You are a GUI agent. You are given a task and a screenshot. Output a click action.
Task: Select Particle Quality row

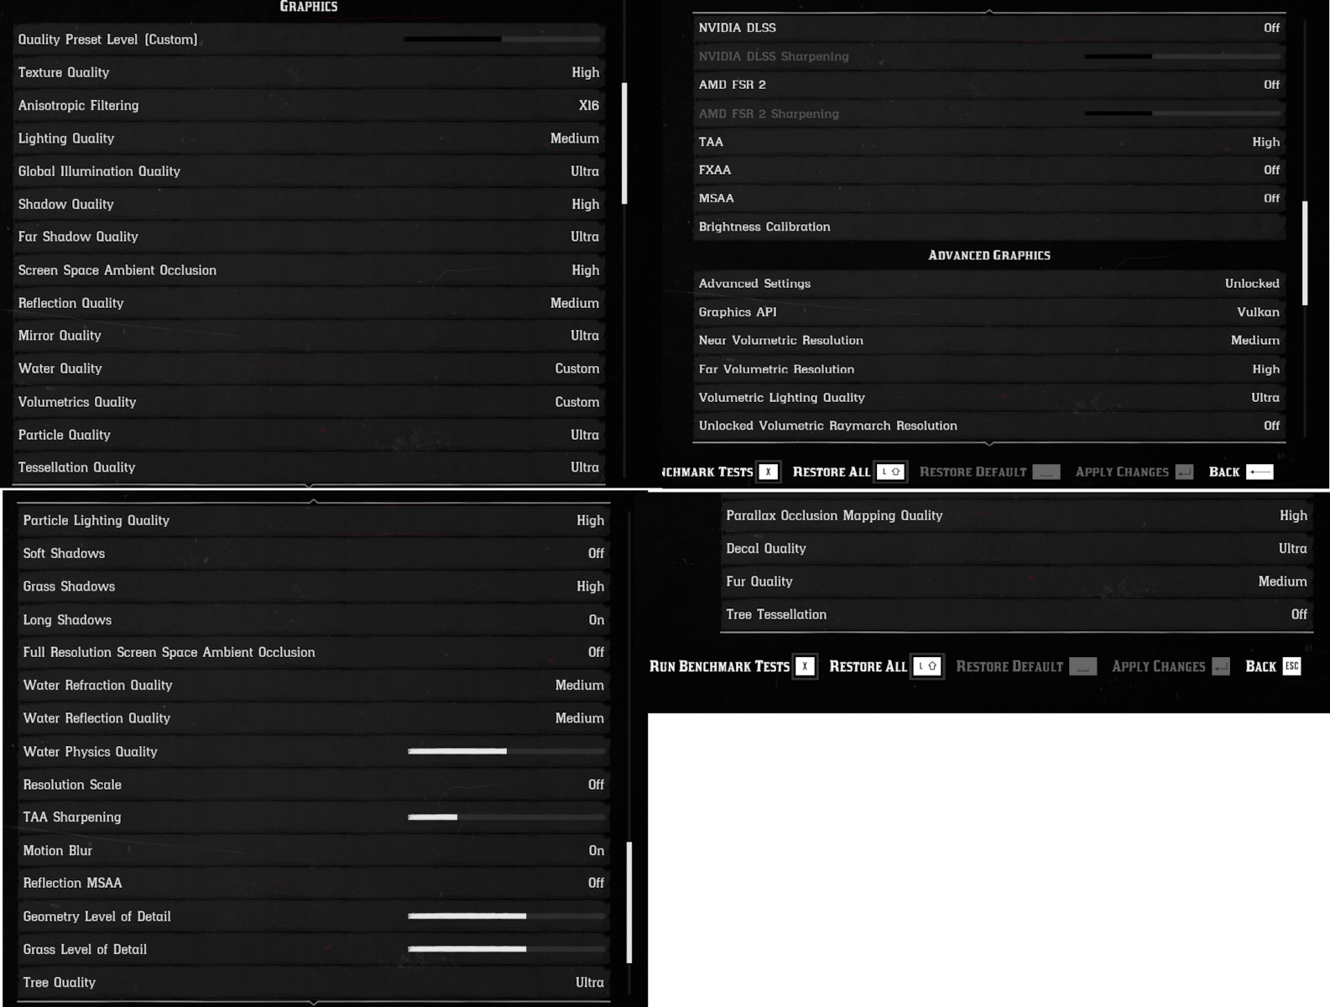point(309,435)
